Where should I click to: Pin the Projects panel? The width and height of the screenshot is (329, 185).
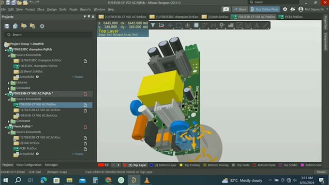[x=89, y=16]
